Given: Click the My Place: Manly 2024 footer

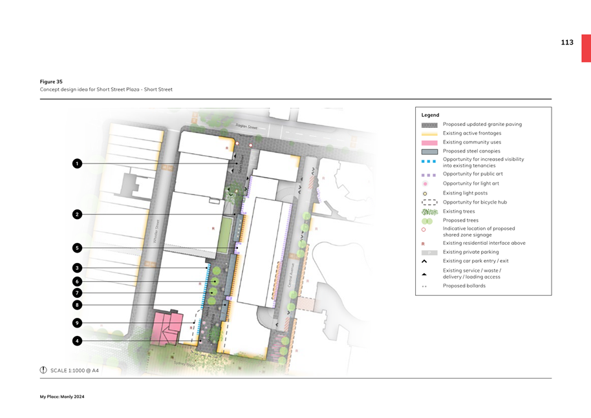Looking at the screenshot, I should click(x=62, y=397).
